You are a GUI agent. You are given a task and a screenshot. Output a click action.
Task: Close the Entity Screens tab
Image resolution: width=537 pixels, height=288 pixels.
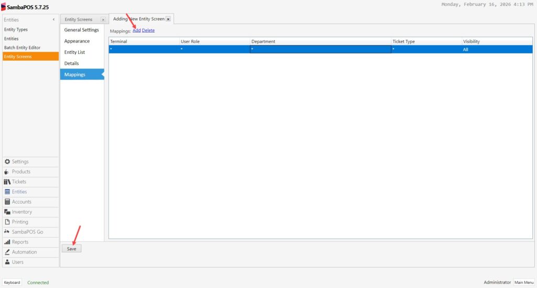click(103, 20)
